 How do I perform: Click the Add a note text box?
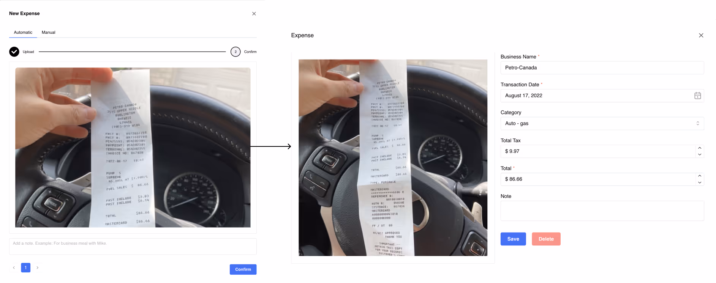133,247
